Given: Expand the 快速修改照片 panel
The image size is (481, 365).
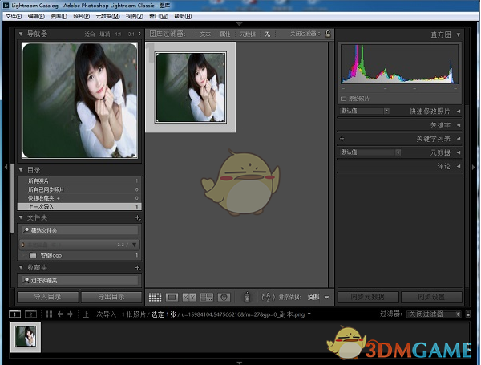Looking at the screenshot, I should [x=458, y=112].
